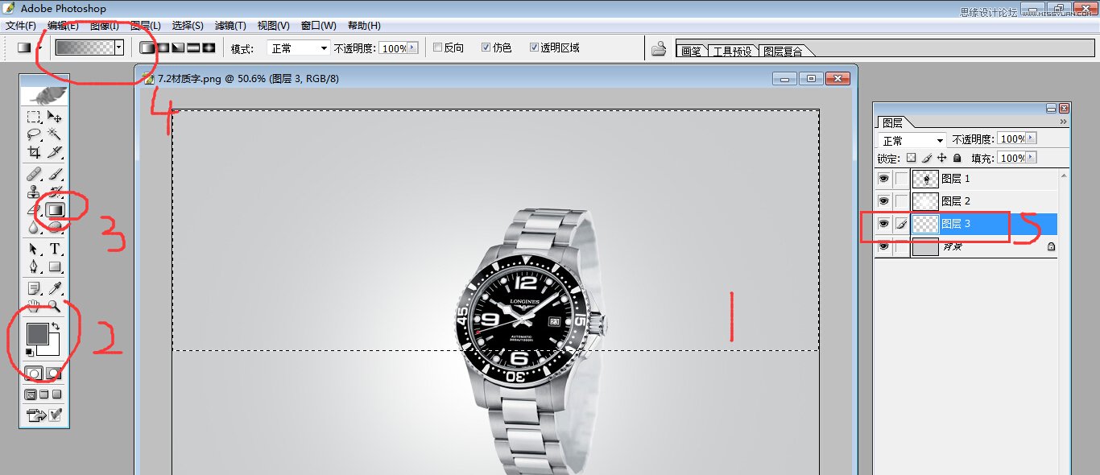
Task: Select the Healing Brush tool
Action: coord(34,174)
